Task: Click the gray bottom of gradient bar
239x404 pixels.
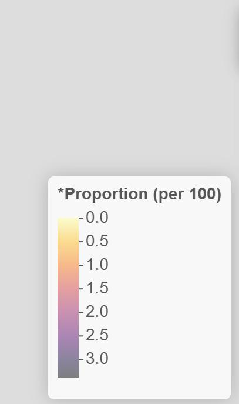Action: pos(68,369)
